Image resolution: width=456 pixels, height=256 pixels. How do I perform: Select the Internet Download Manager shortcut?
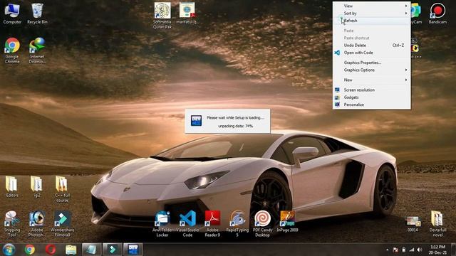[x=37, y=50]
